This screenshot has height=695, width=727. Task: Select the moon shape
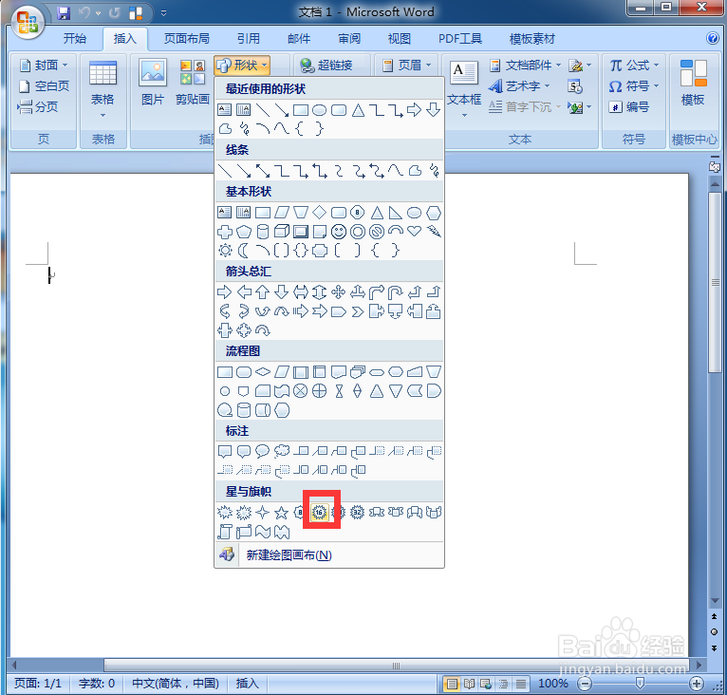[x=243, y=251]
